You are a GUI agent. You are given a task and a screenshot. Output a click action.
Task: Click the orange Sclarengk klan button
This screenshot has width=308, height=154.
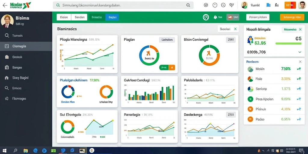(x=292, y=17)
